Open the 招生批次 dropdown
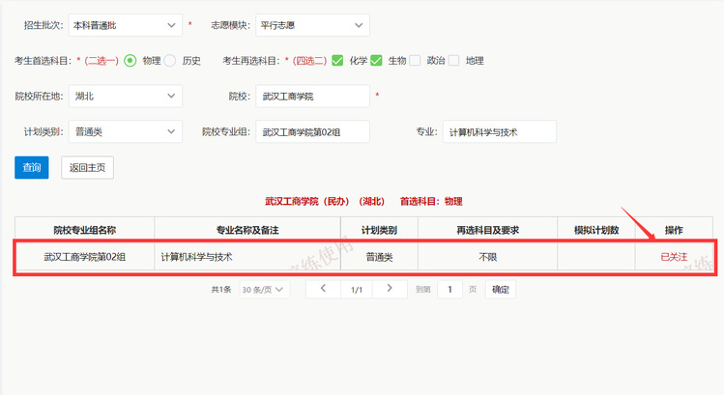 click(x=125, y=25)
